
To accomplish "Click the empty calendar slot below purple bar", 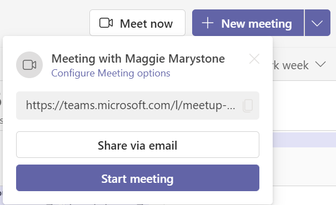I will (304, 166).
